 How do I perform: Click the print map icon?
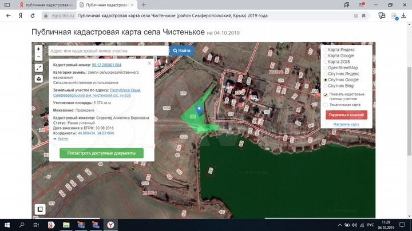click(x=38, y=78)
